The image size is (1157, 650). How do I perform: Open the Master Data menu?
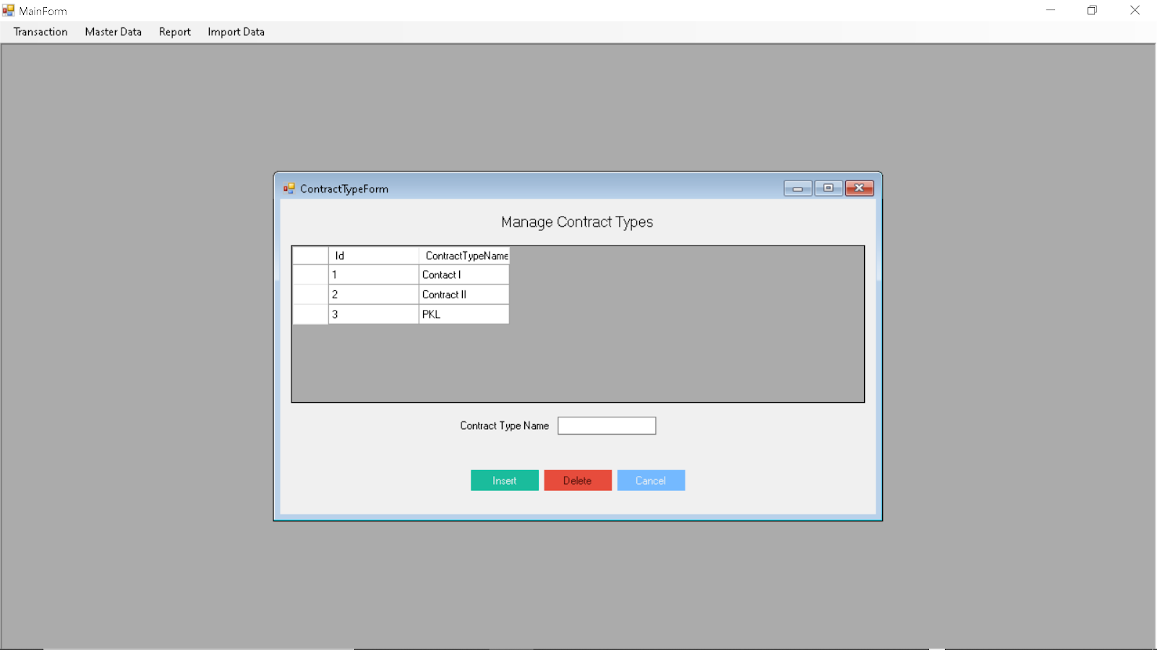tap(113, 32)
